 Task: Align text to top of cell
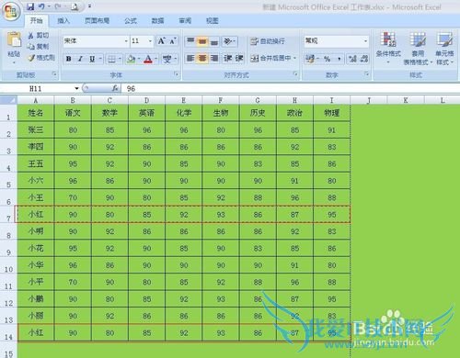click(x=190, y=41)
